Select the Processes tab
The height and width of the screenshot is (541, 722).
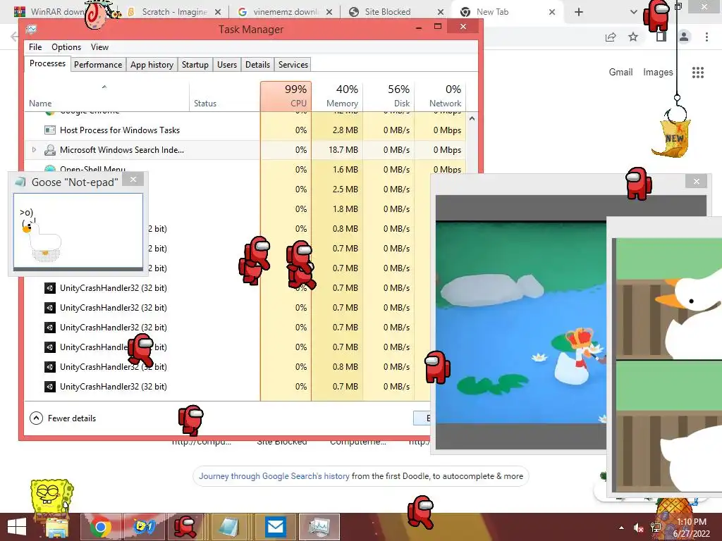point(47,63)
